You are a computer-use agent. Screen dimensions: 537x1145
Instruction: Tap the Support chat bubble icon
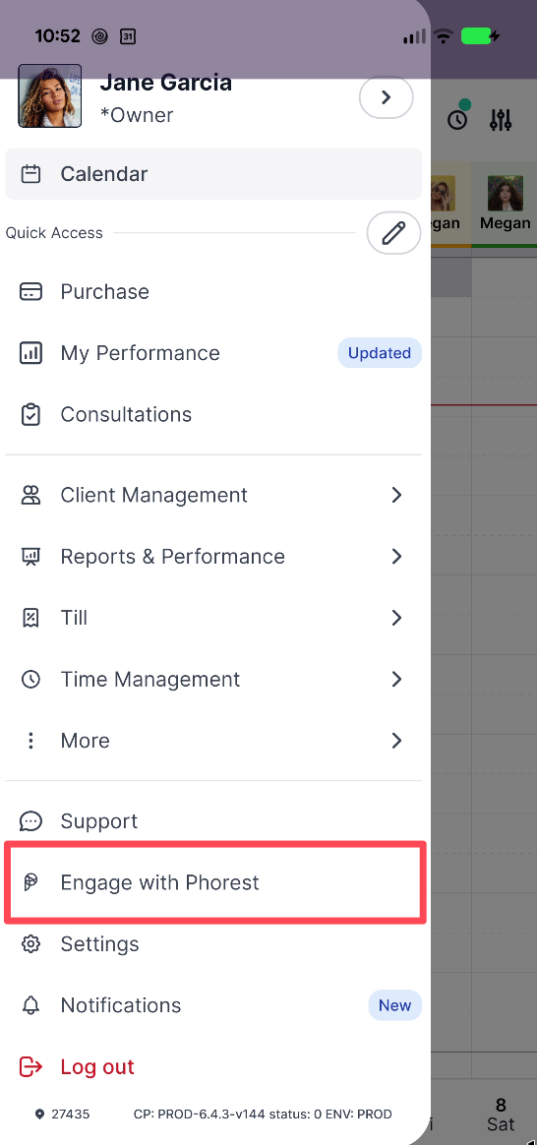click(x=30, y=820)
